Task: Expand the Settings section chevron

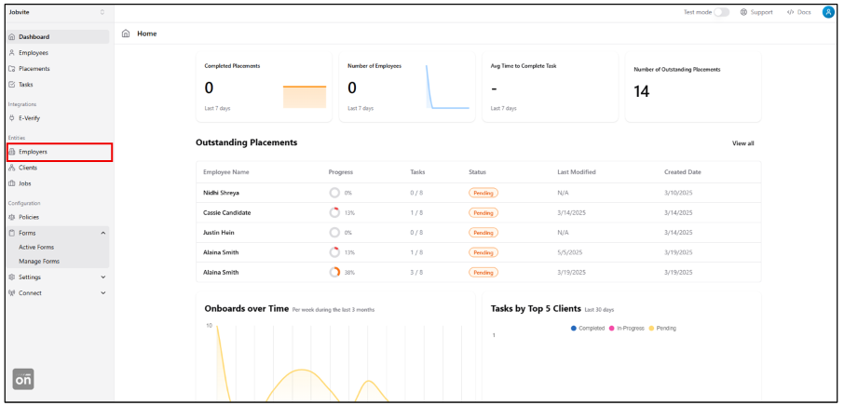Action: pos(102,277)
